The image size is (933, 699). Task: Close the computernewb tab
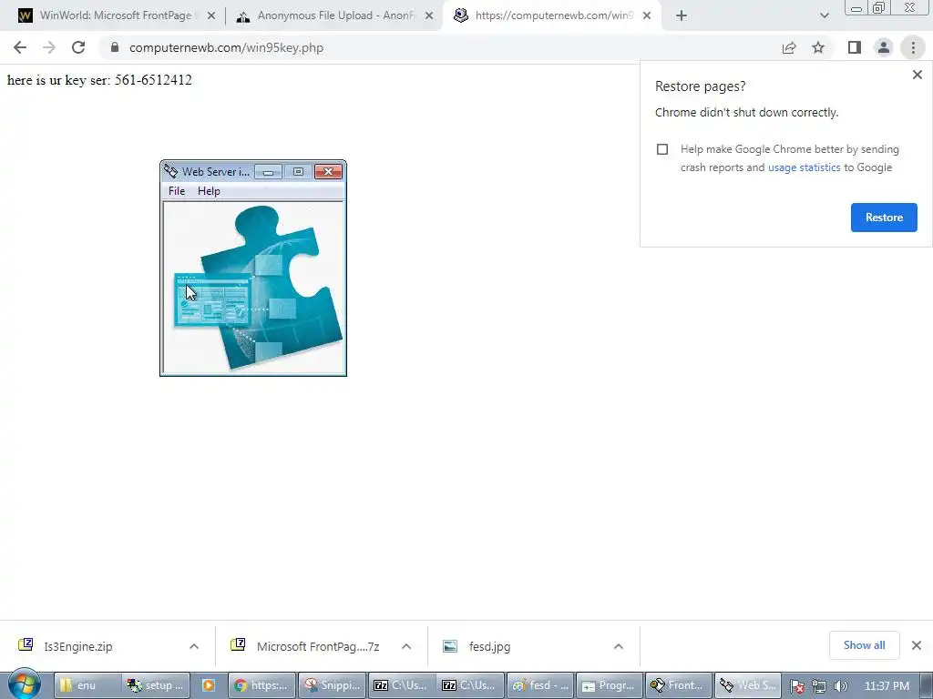(x=647, y=16)
